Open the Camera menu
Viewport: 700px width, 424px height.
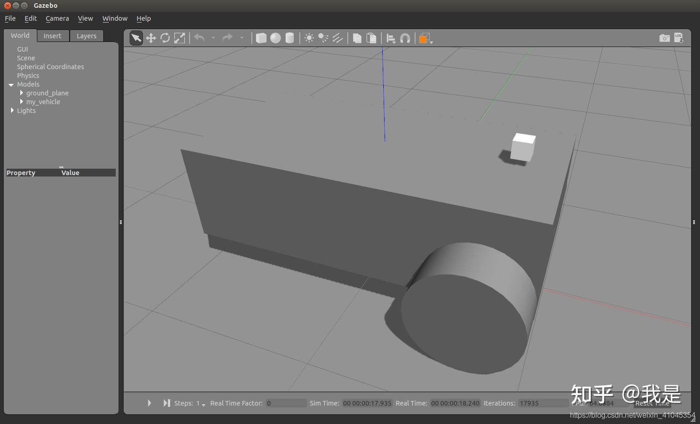(x=57, y=18)
